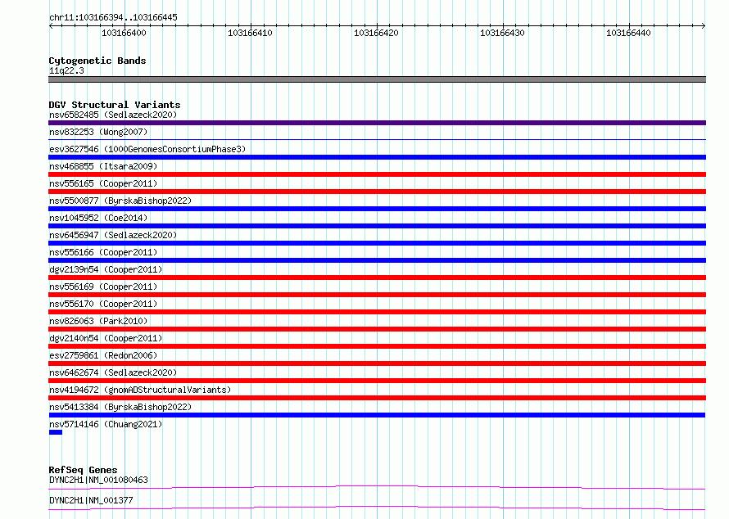Click the thin blue nsv832253 variant line

[377, 139]
